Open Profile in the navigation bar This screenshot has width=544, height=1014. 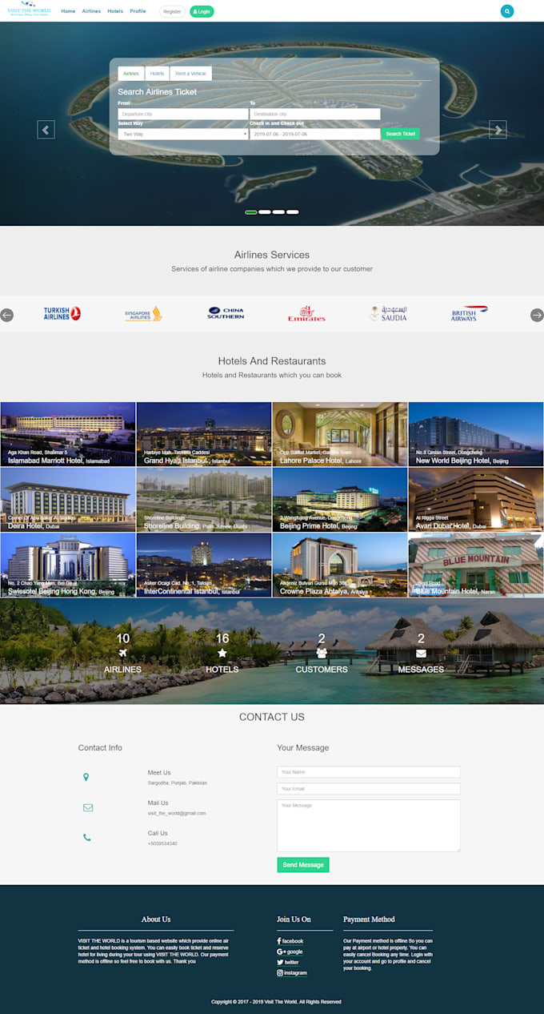coord(138,11)
